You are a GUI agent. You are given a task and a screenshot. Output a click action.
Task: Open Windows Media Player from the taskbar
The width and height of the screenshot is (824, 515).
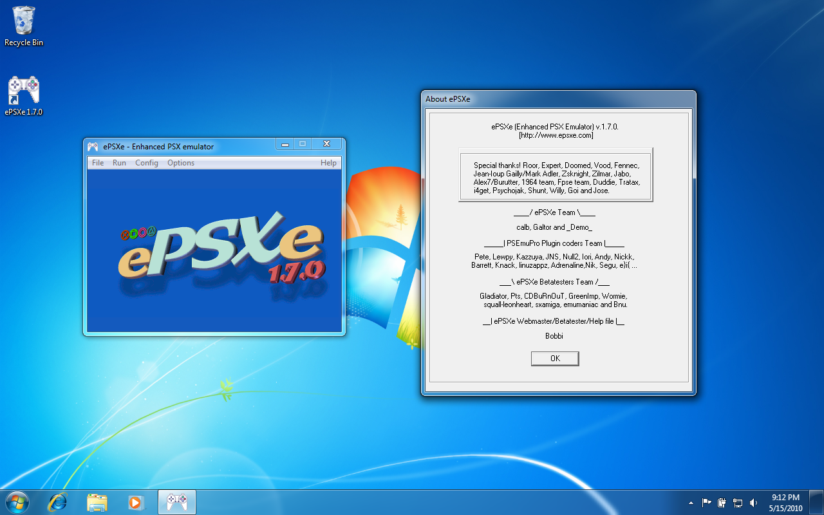click(136, 502)
